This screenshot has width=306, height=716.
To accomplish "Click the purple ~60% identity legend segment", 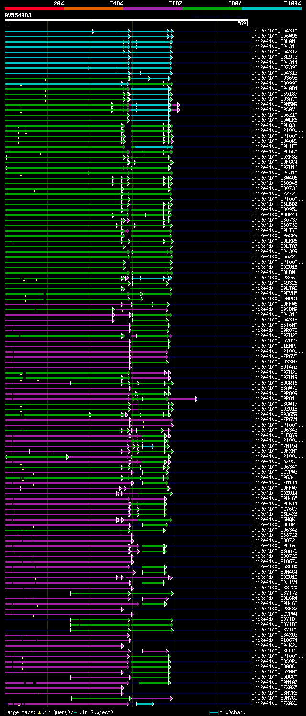I will [x=153, y=9].
